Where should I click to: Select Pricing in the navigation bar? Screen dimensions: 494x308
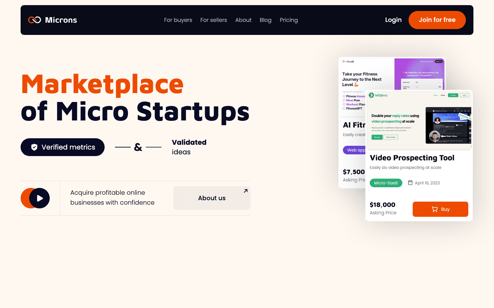(x=289, y=20)
